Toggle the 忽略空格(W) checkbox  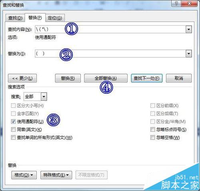coord(152,137)
